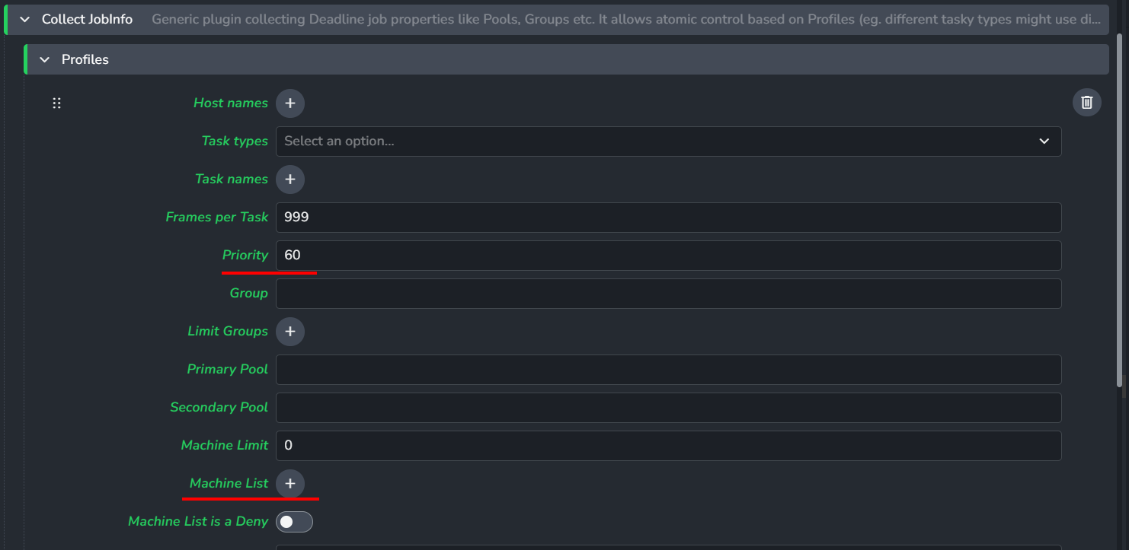The image size is (1129, 550).
Task: Click the Machine Limit field
Action: [x=668, y=446]
